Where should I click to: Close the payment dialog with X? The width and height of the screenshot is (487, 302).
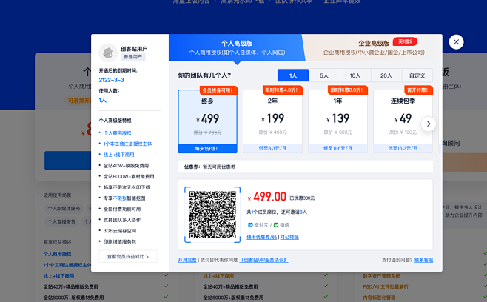pos(456,42)
